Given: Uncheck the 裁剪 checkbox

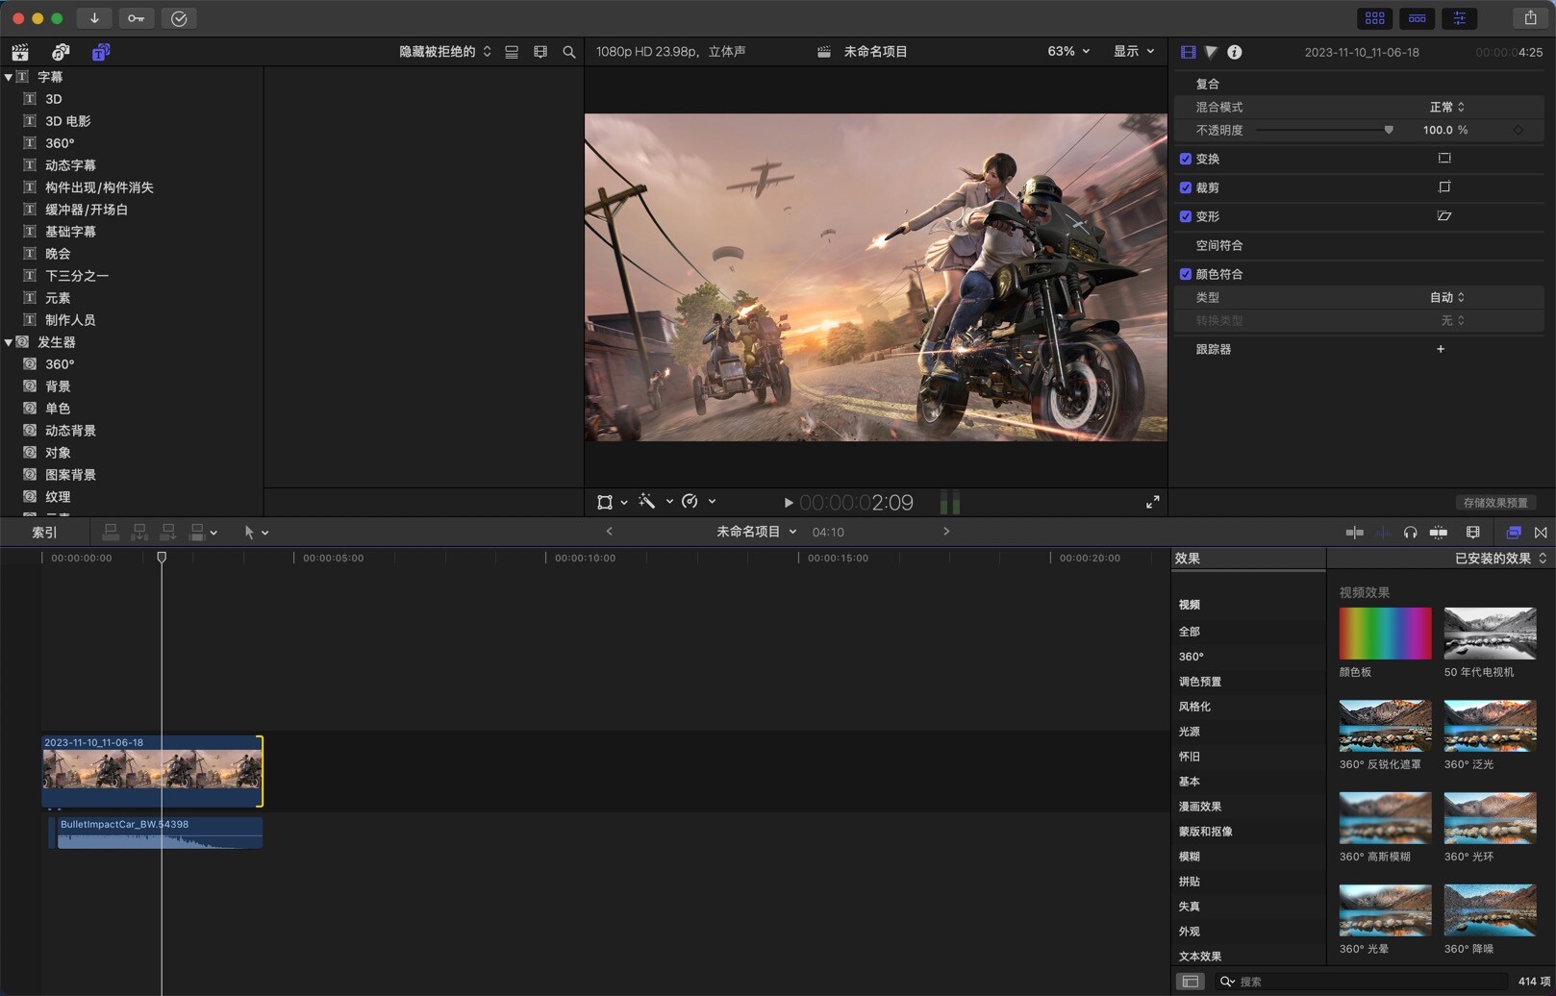Looking at the screenshot, I should coord(1186,187).
